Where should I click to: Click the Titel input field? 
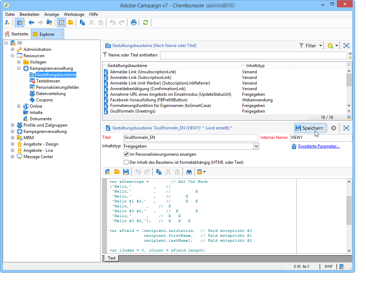pyautogui.click(x=190, y=137)
